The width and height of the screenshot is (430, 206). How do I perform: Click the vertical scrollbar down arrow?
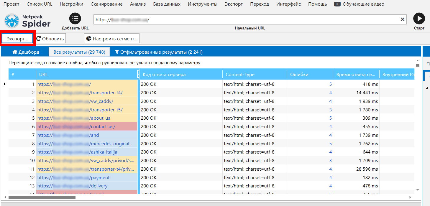coord(417,190)
